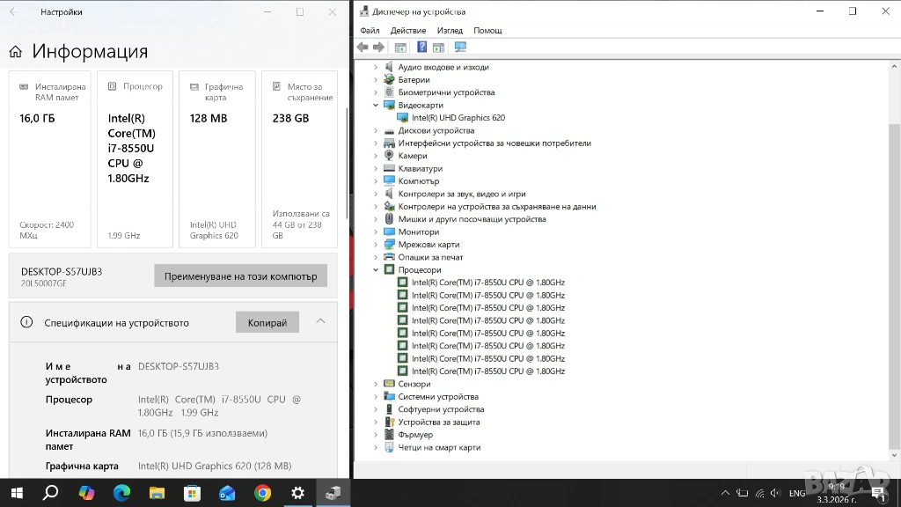This screenshot has height=507, width=901.
Task: Open the Изглед menu
Action: click(450, 30)
